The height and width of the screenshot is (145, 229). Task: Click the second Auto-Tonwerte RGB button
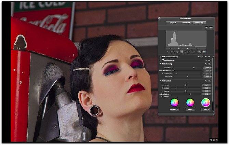click(204, 52)
